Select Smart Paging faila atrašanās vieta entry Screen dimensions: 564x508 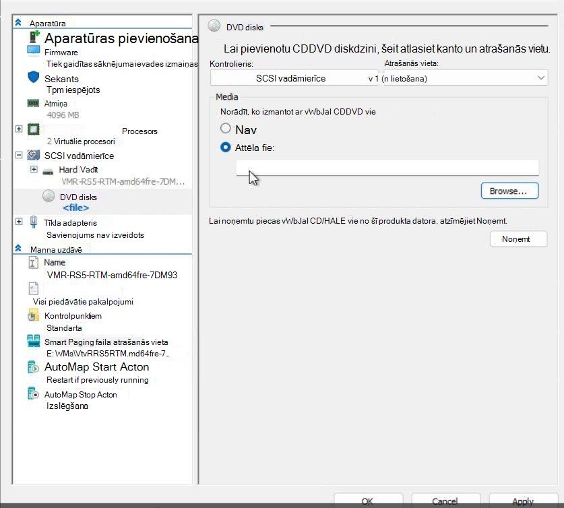(x=106, y=342)
